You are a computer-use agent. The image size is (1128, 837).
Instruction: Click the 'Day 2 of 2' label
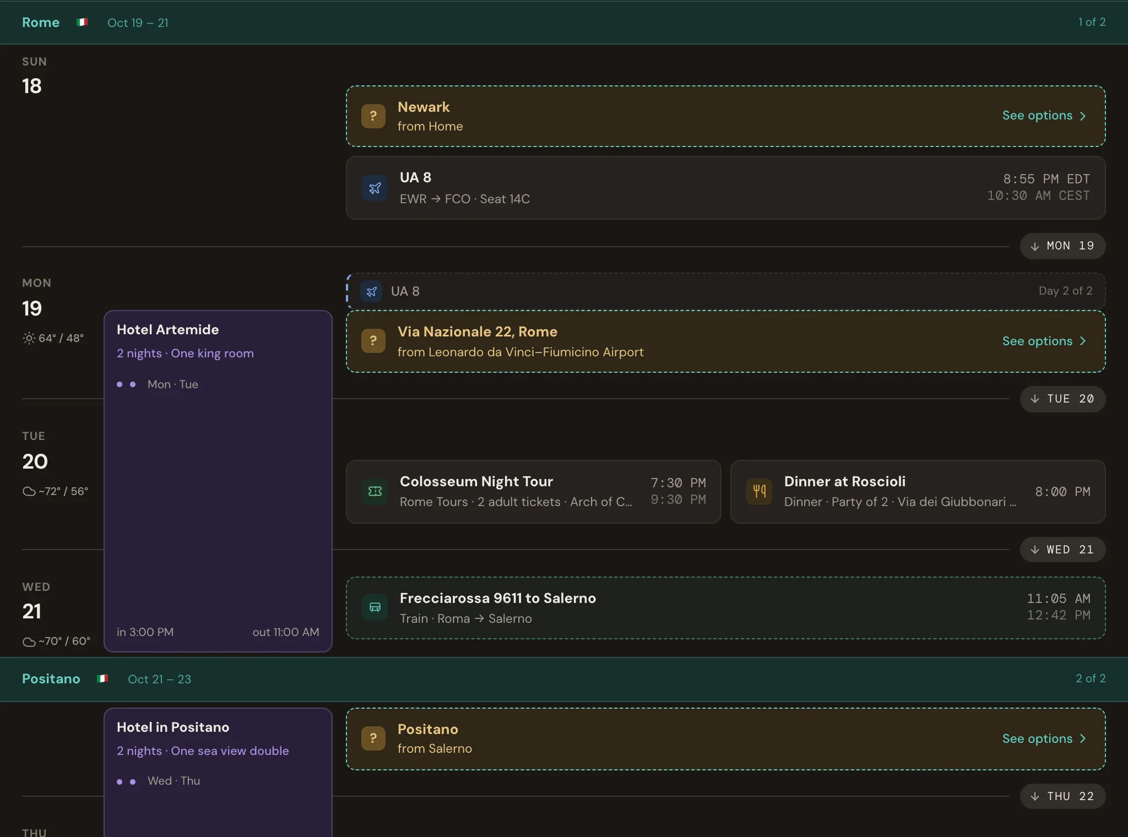[1065, 291]
